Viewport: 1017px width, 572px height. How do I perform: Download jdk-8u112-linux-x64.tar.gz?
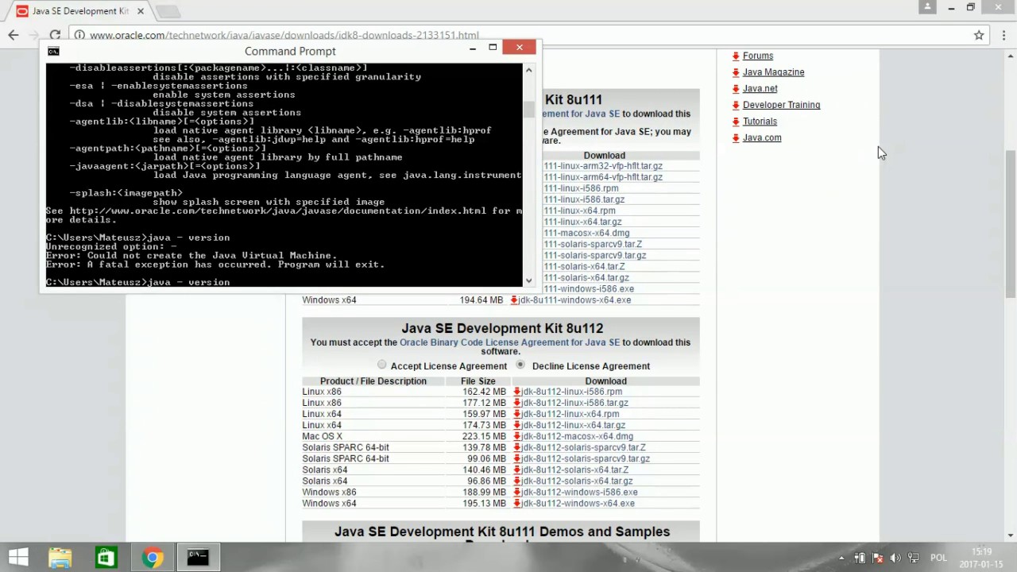574,425
